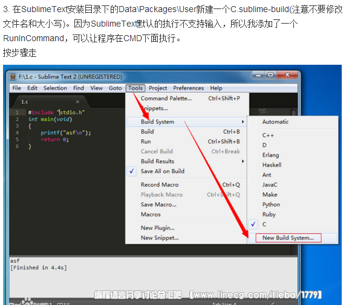Select Ruby build system

coord(293,214)
